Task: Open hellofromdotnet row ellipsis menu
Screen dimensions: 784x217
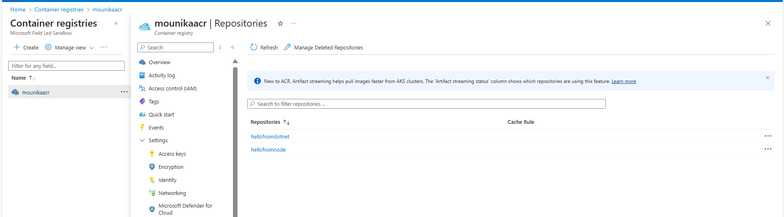Action: point(768,136)
